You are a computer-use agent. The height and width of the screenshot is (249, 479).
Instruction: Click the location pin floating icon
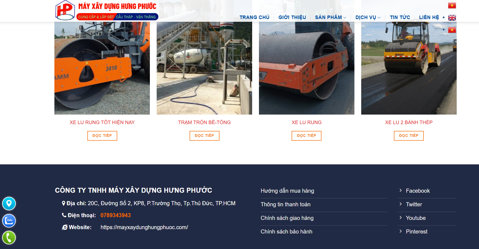click(x=9, y=204)
